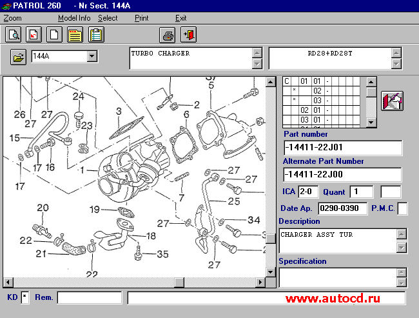The width and height of the screenshot is (419, 318).
Task: Select the table row with 02 starred
Action: (322, 91)
